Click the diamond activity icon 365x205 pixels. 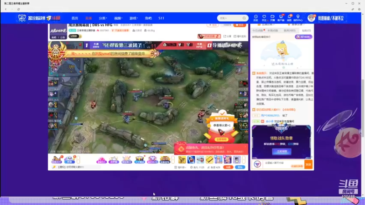coord(152,160)
